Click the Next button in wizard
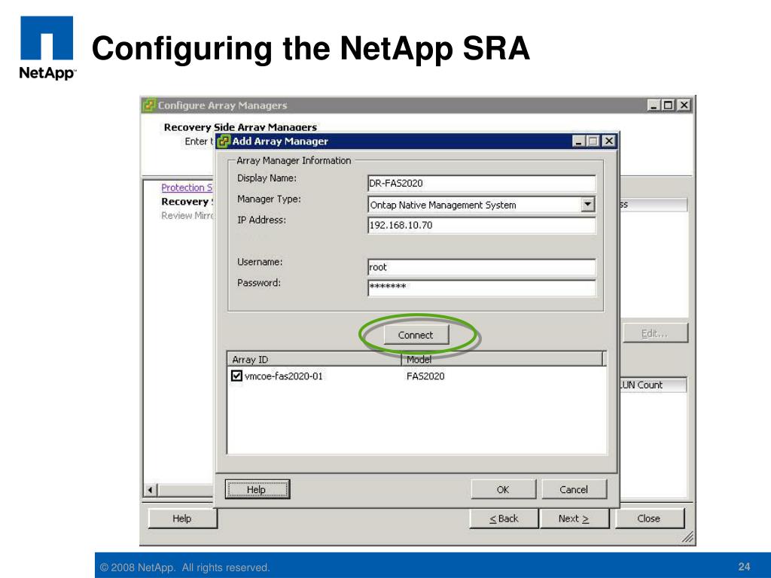This screenshot has height=578, width=771. click(574, 519)
